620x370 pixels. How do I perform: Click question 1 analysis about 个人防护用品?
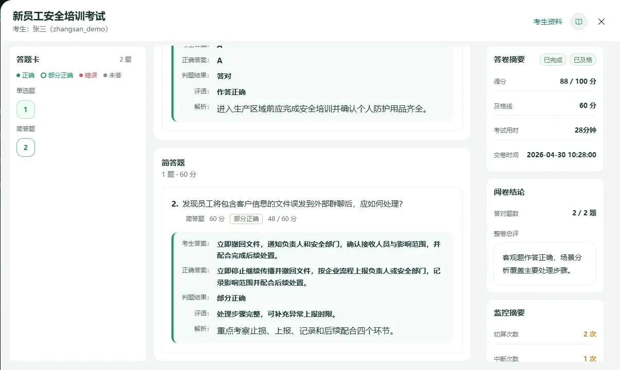point(322,108)
